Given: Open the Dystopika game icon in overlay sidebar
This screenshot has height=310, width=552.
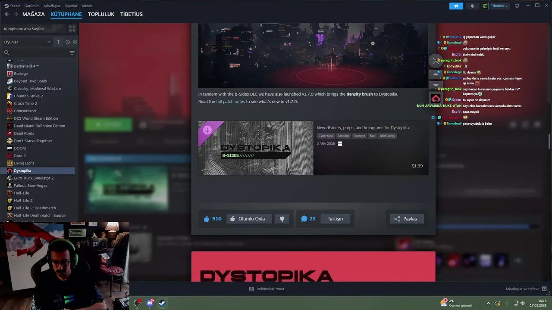Looking at the screenshot, I should point(436,98).
